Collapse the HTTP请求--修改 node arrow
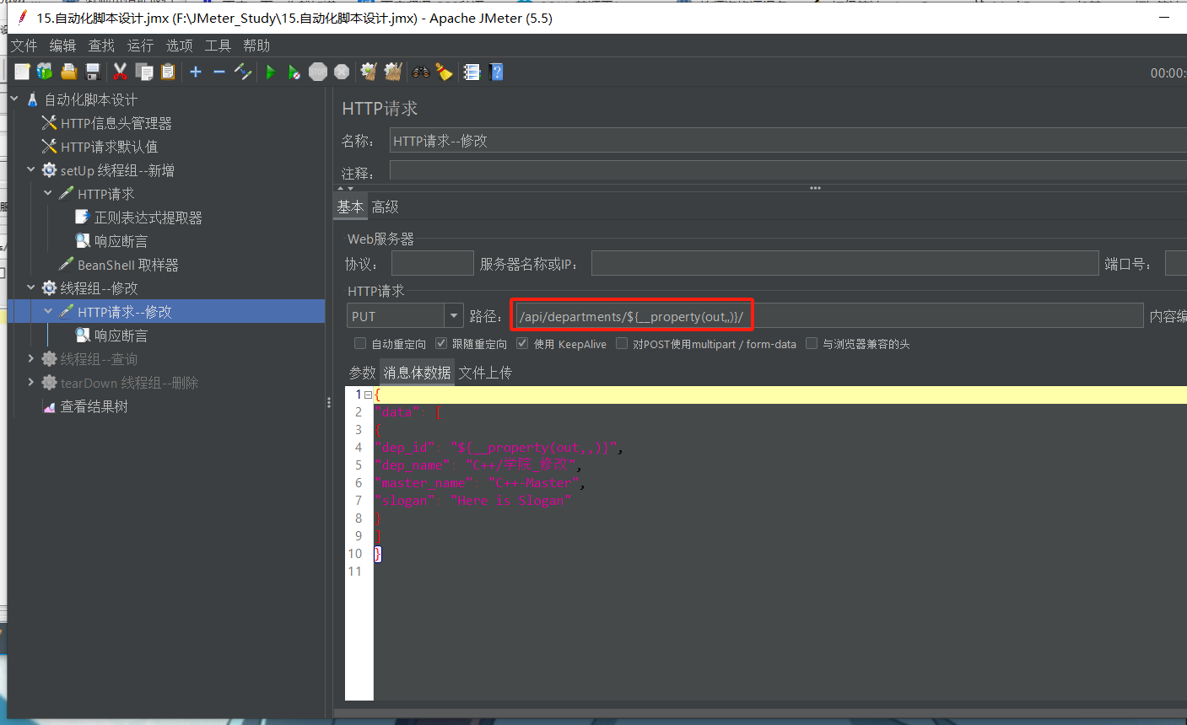 [x=48, y=312]
